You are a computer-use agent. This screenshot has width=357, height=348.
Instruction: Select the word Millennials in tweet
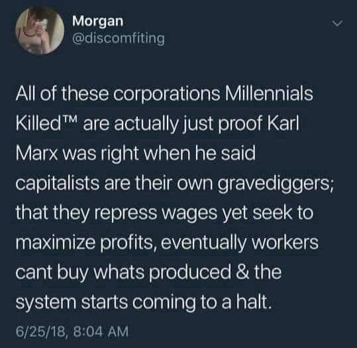click(269, 93)
